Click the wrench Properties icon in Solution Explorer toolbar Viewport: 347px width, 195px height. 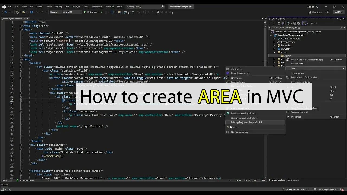point(312,23)
